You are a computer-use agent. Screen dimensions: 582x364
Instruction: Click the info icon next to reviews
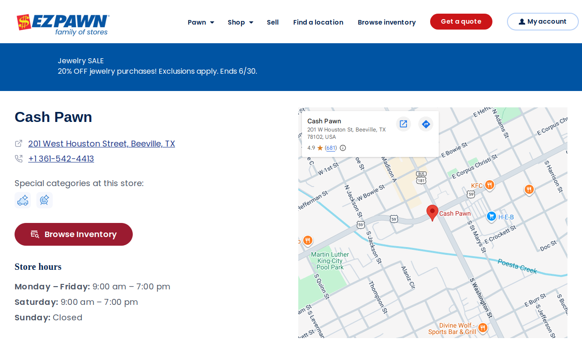343,148
